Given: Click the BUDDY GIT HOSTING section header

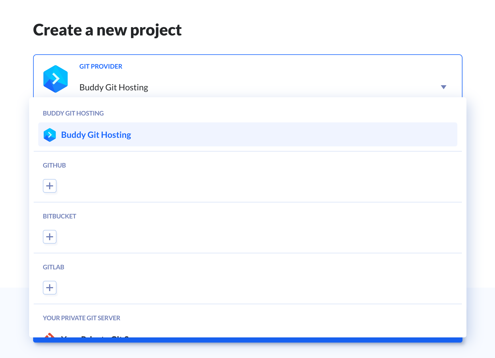Looking at the screenshot, I should (73, 113).
